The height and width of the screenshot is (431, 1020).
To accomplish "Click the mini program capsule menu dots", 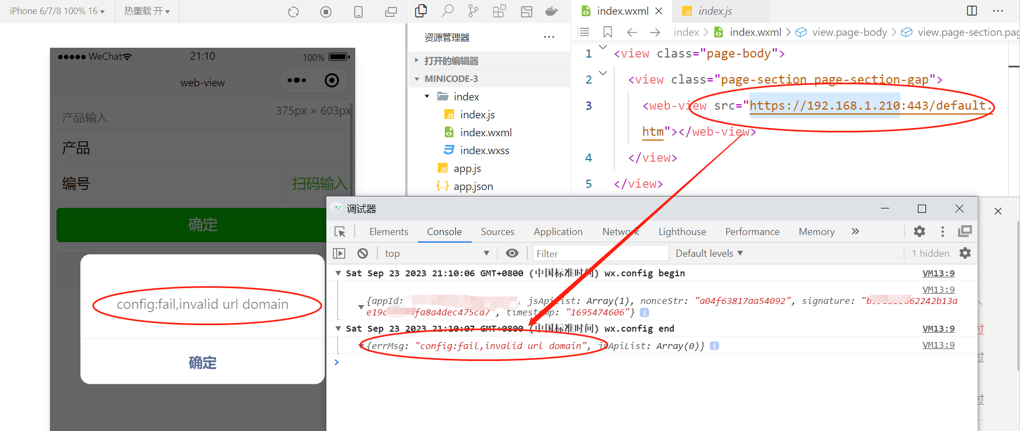I will pyautogui.click(x=297, y=80).
